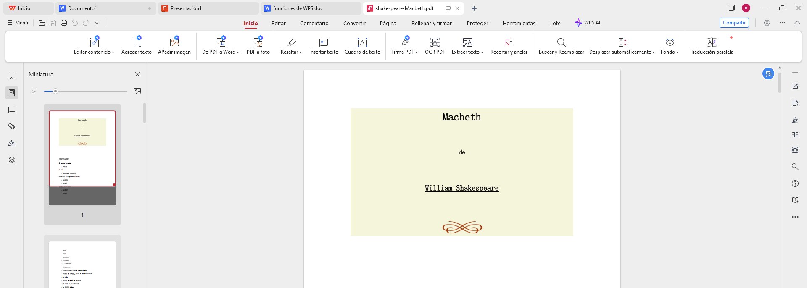807x288 pixels.
Task: Click the OCR PDF tool icon
Action: [435, 42]
